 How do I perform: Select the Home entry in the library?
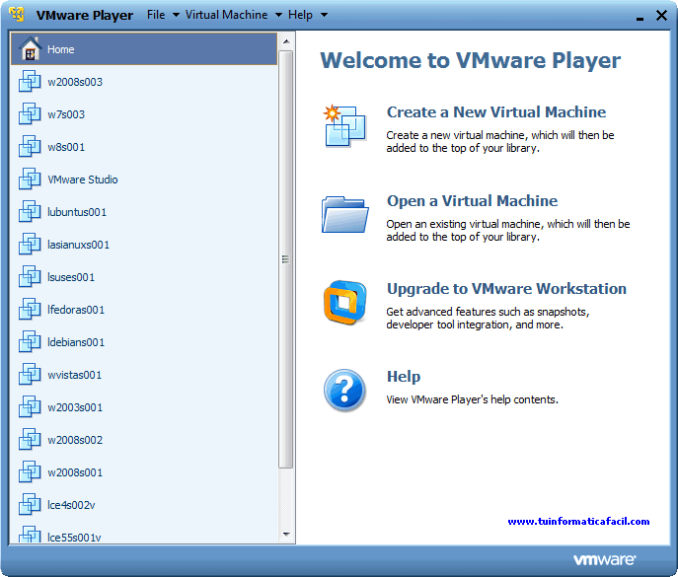click(x=143, y=49)
